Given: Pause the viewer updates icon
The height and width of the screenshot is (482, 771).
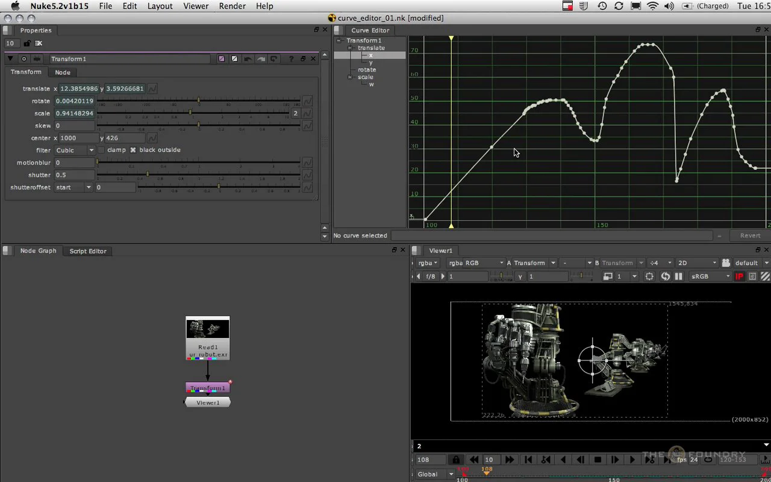Looking at the screenshot, I should pos(679,276).
